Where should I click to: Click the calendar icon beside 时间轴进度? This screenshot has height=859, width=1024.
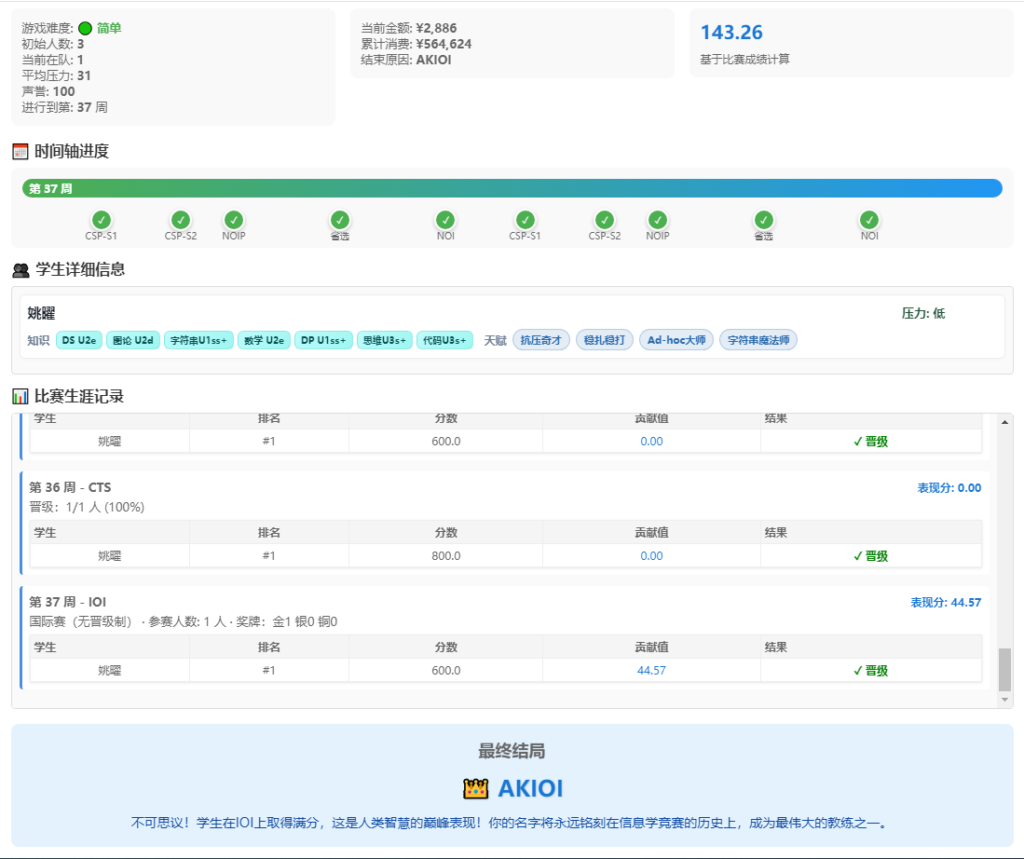pyautogui.click(x=20, y=152)
